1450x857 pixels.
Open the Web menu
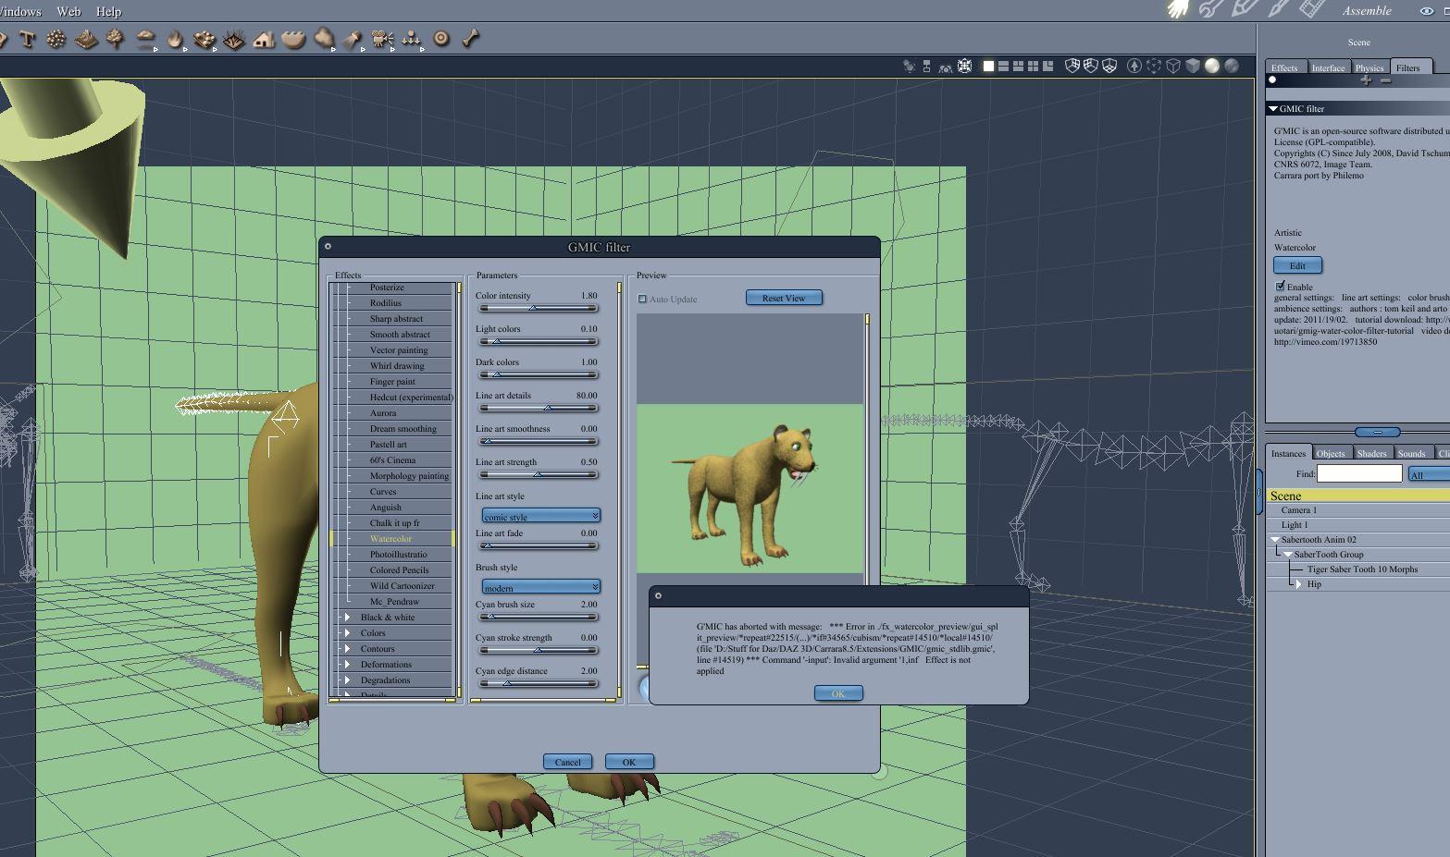pyautogui.click(x=67, y=11)
